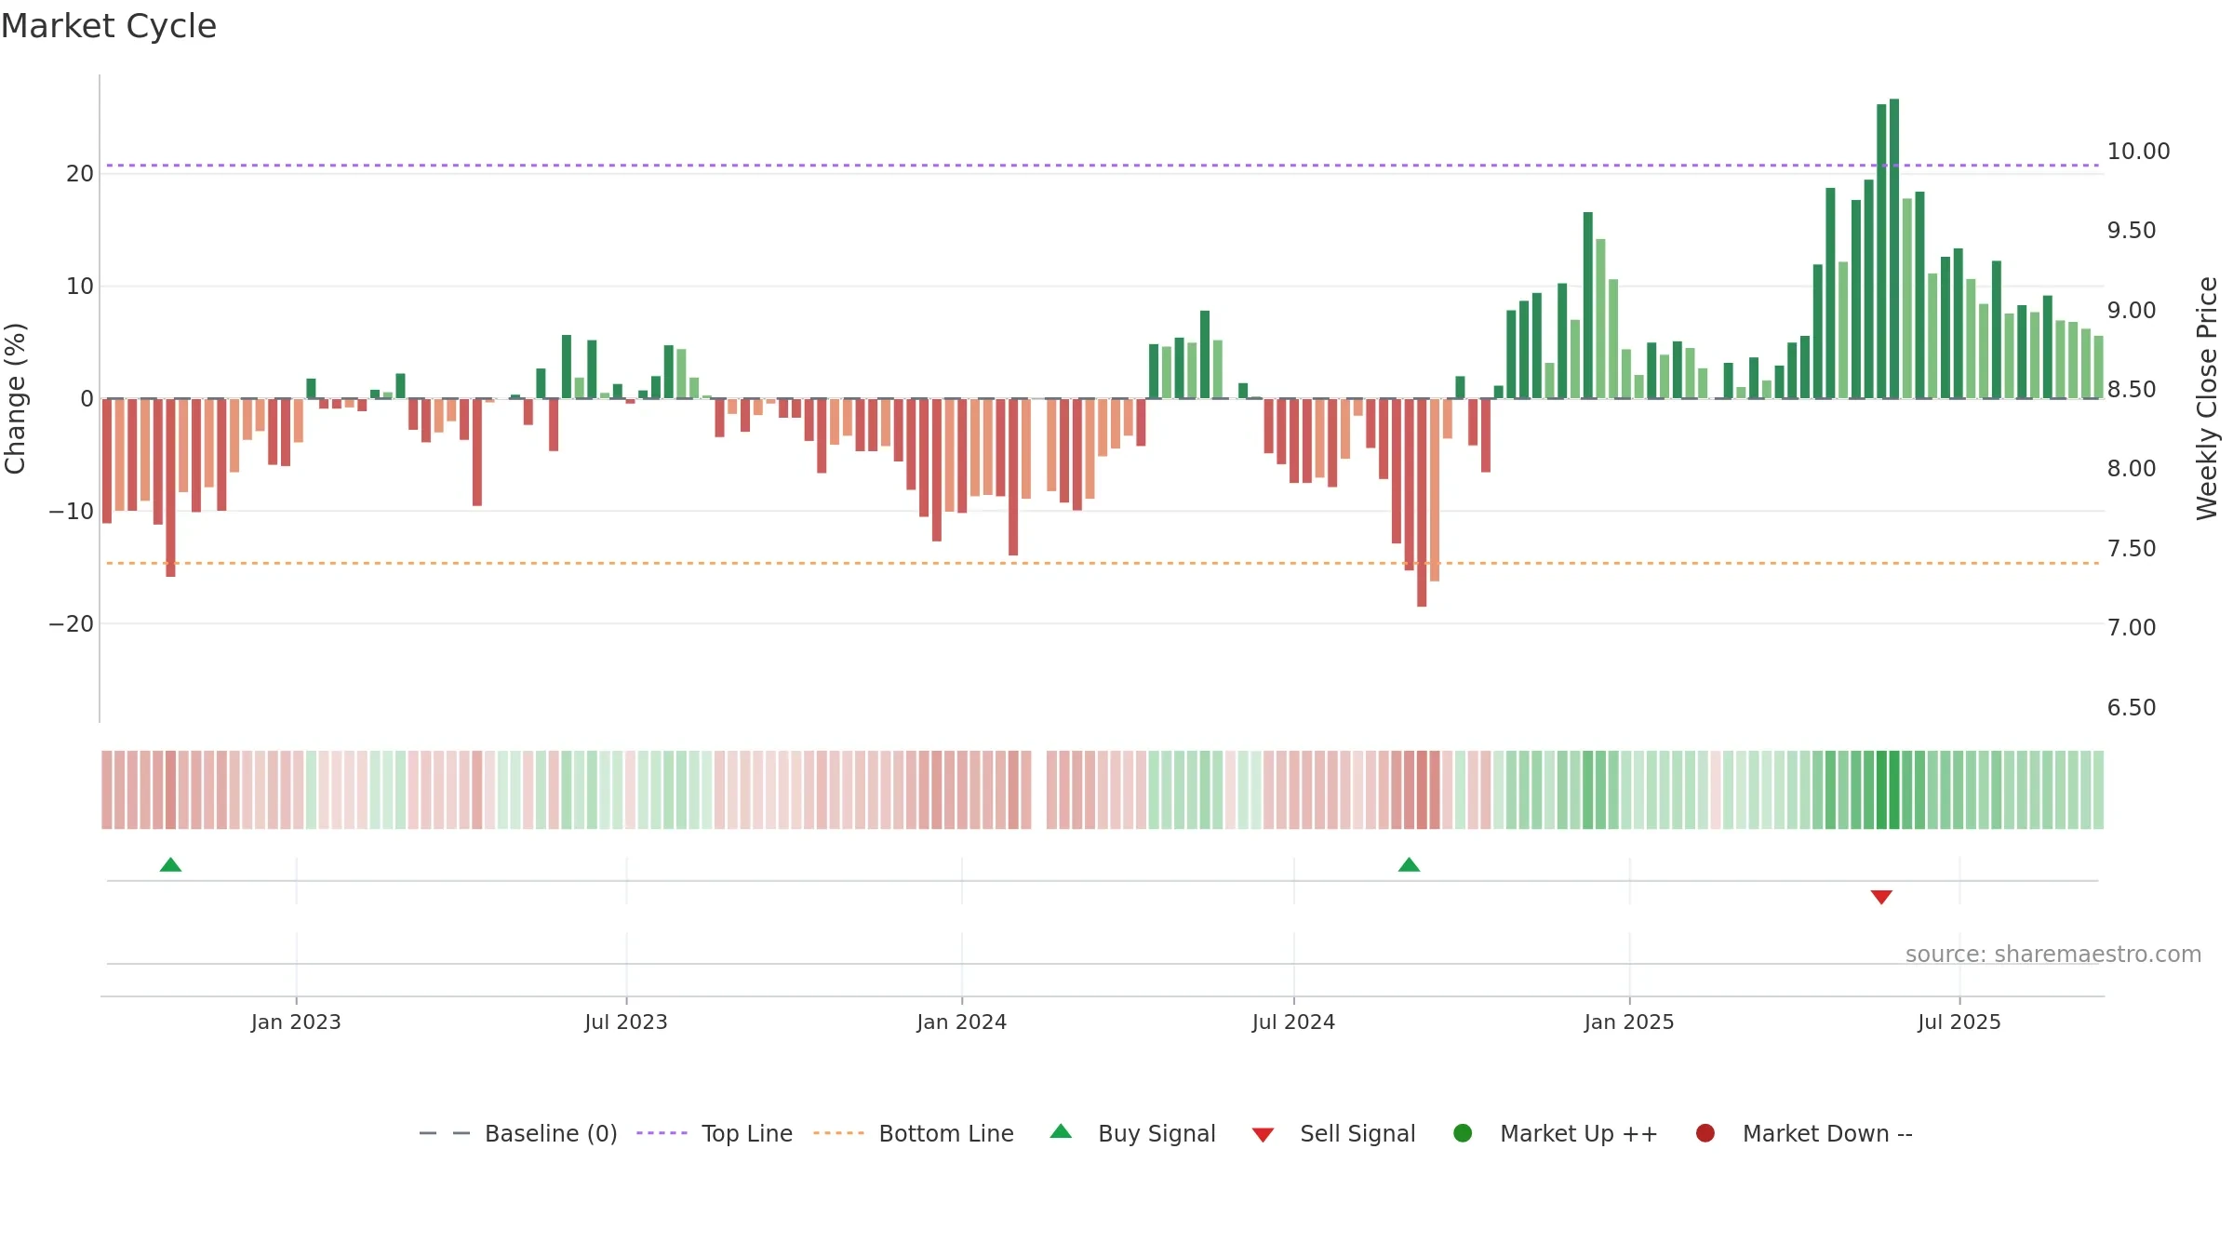2233x1256 pixels.
Task: Toggle the Top Line legend entry
Action: coord(715,1133)
